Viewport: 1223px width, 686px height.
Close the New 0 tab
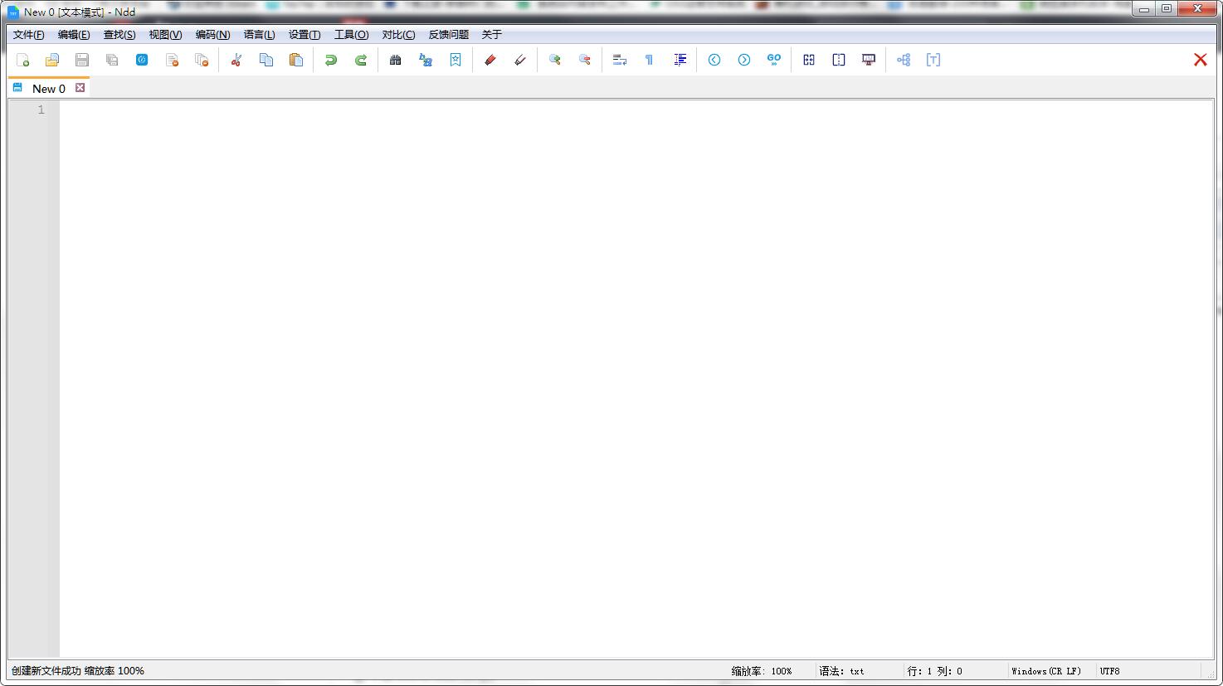[x=80, y=88]
